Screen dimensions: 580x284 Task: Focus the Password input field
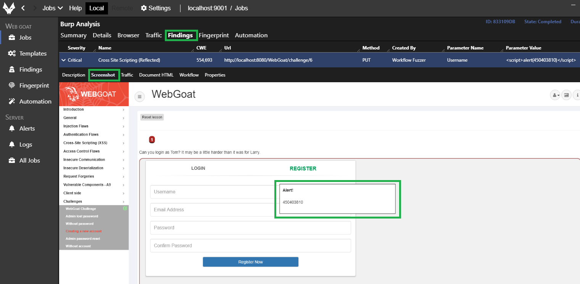[250, 228]
